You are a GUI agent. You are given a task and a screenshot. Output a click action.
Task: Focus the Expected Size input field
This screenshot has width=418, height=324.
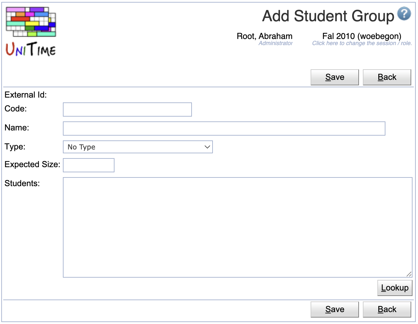click(x=88, y=165)
